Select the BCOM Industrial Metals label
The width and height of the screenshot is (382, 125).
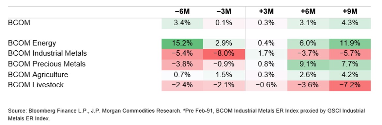[x=48, y=53]
